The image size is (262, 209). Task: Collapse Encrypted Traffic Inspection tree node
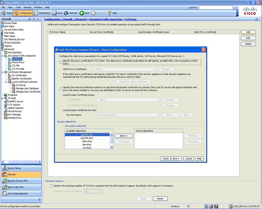pyautogui.click(x=2, y=56)
